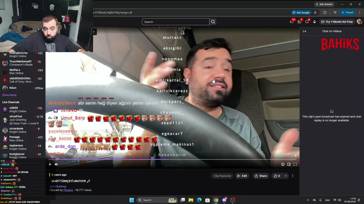
Task: Open the ENG language switcher
Action: [328, 200]
